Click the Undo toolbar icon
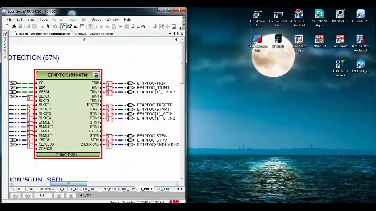This screenshot has width=376, height=211. pos(101,26)
